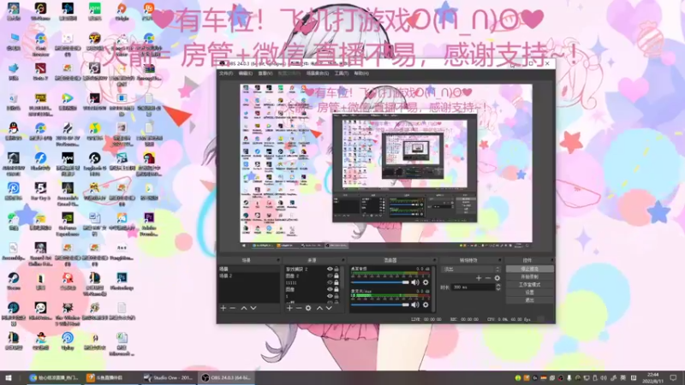Open the 编辑(E) menu
Image resolution: width=685 pixels, height=385 pixels.
point(246,74)
